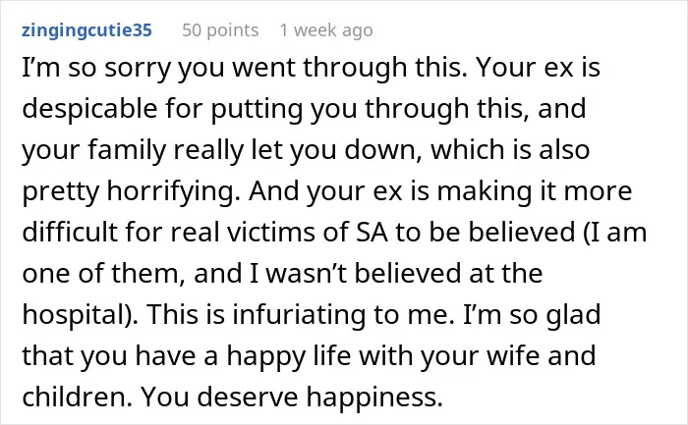Click the sentence 'This is infuriating to me'

301,315
